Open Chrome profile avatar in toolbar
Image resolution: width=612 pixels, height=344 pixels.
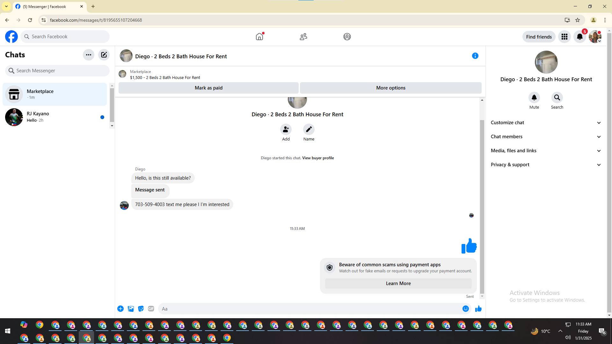tap(594, 20)
